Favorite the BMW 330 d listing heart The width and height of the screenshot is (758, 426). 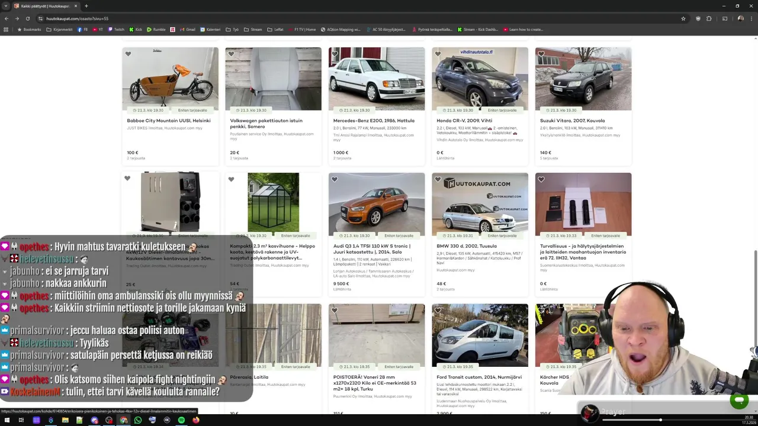438,179
